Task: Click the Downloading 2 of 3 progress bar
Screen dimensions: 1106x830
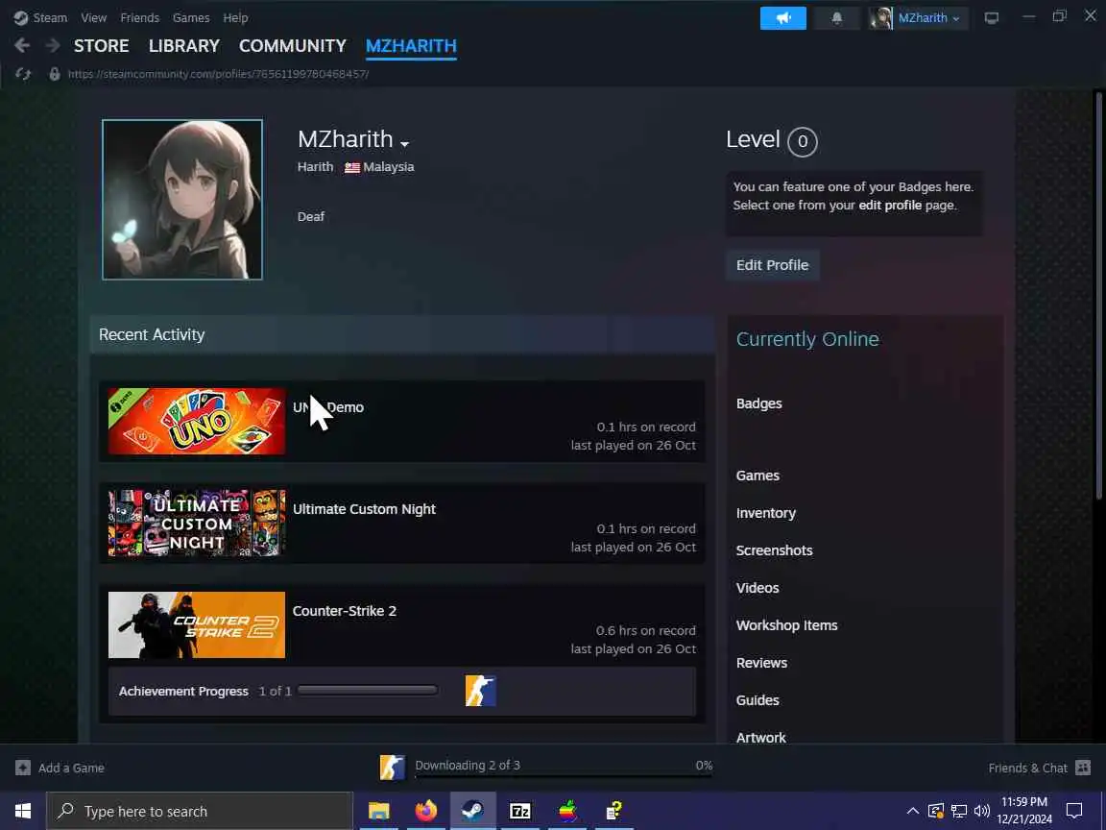Action: (564, 776)
